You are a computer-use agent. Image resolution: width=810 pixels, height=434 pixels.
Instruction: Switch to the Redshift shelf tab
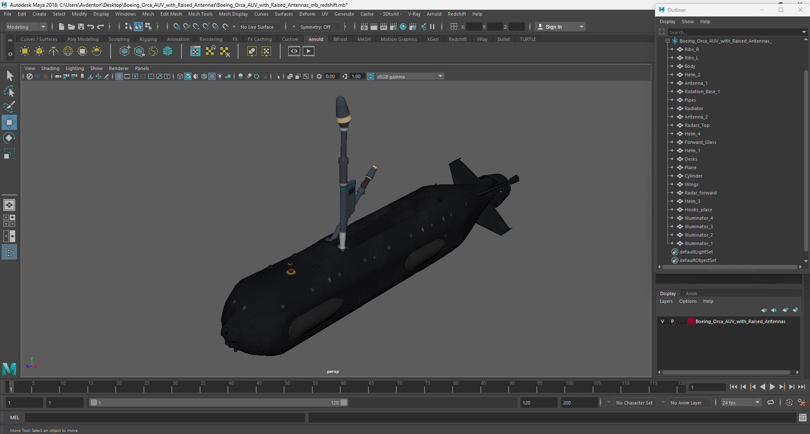pos(458,39)
